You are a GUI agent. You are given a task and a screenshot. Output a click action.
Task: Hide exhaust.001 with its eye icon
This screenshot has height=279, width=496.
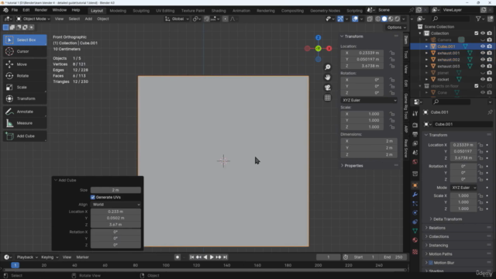pos(483,53)
